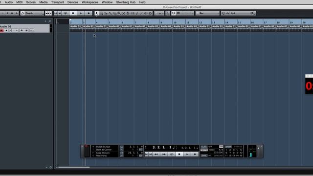
Task: Click Play in the Transport panel
Action: [187, 154]
